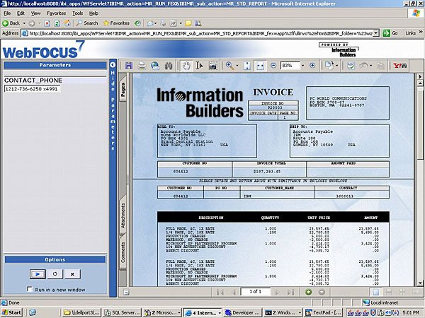Open the IE address bar dropdown
The height and width of the screenshot is (318, 425).
[x=376, y=33]
